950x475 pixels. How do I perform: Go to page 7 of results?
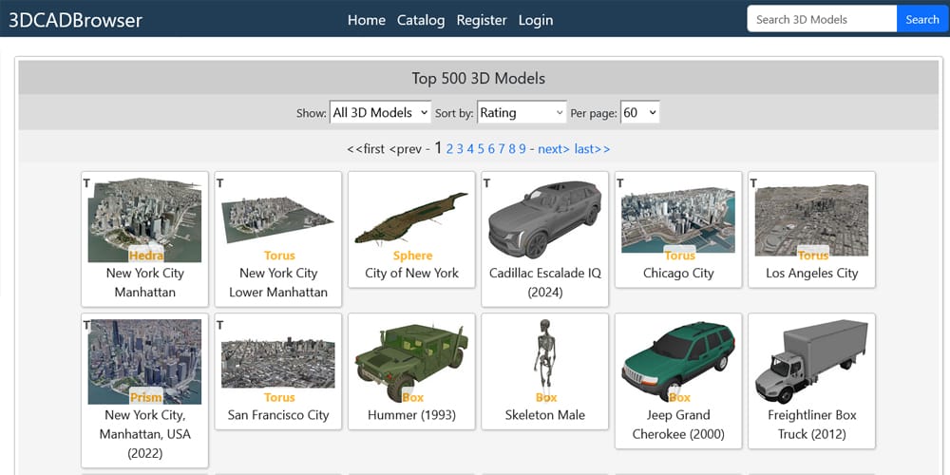point(502,149)
